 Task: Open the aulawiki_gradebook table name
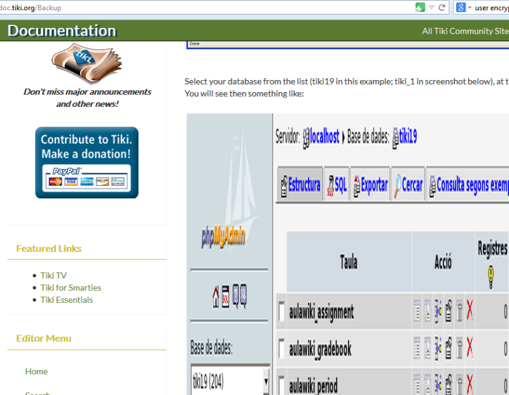point(320,350)
